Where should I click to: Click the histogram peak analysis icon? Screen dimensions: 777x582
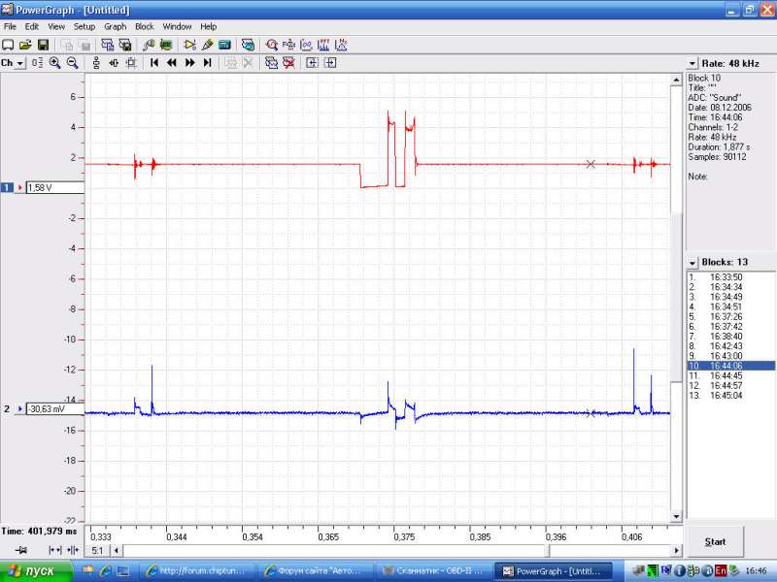[341, 46]
